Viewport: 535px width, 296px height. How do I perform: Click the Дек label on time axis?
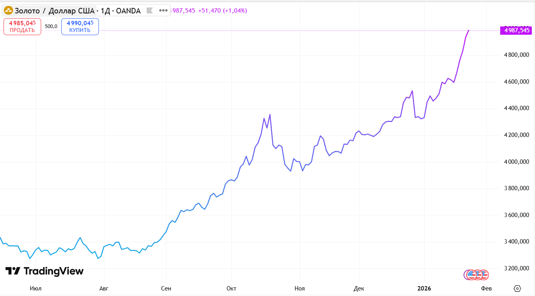point(359,289)
